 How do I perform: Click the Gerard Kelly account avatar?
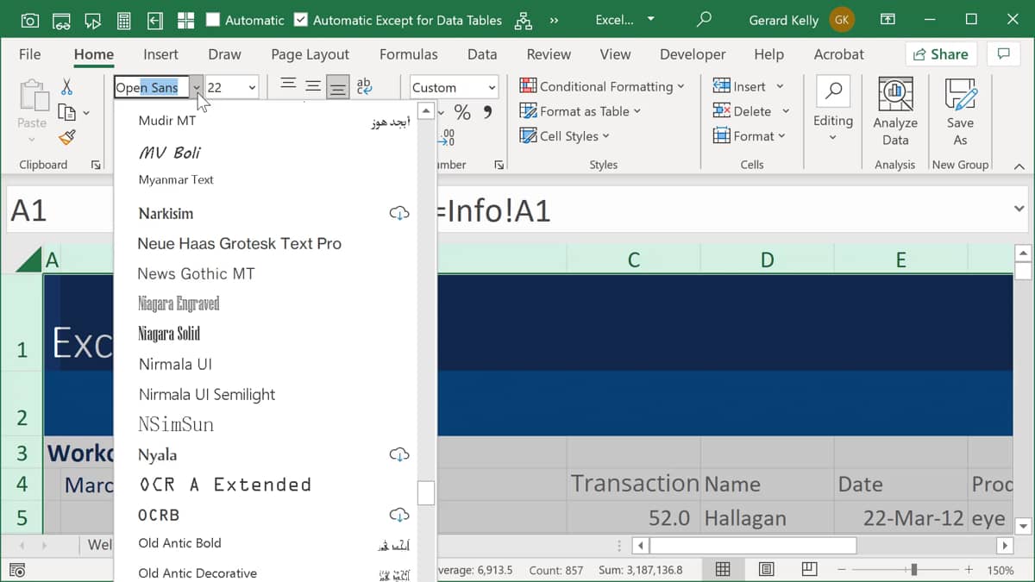842,20
